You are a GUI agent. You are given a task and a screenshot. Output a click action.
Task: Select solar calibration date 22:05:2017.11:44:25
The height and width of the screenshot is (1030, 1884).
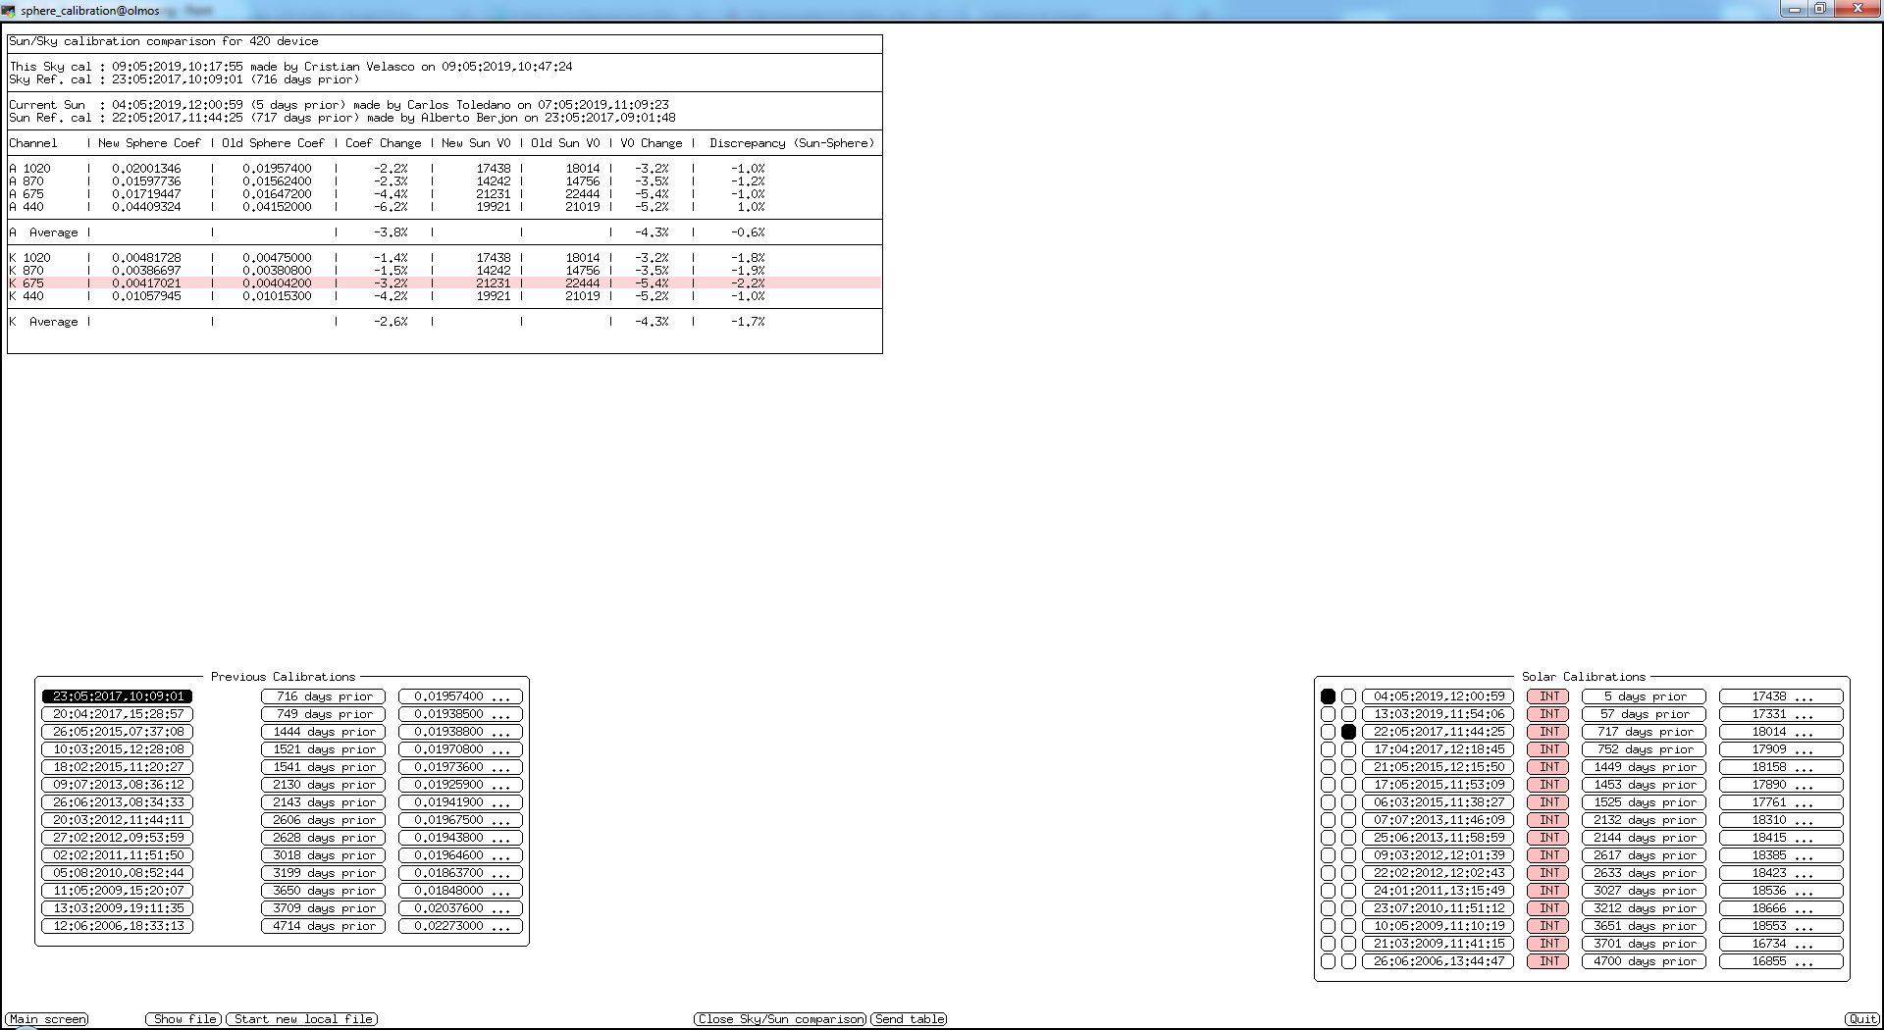(1438, 732)
